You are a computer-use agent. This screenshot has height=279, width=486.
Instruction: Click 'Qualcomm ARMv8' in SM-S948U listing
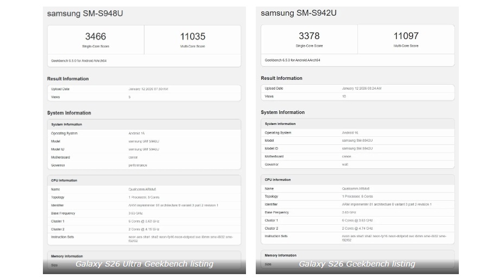142,189
